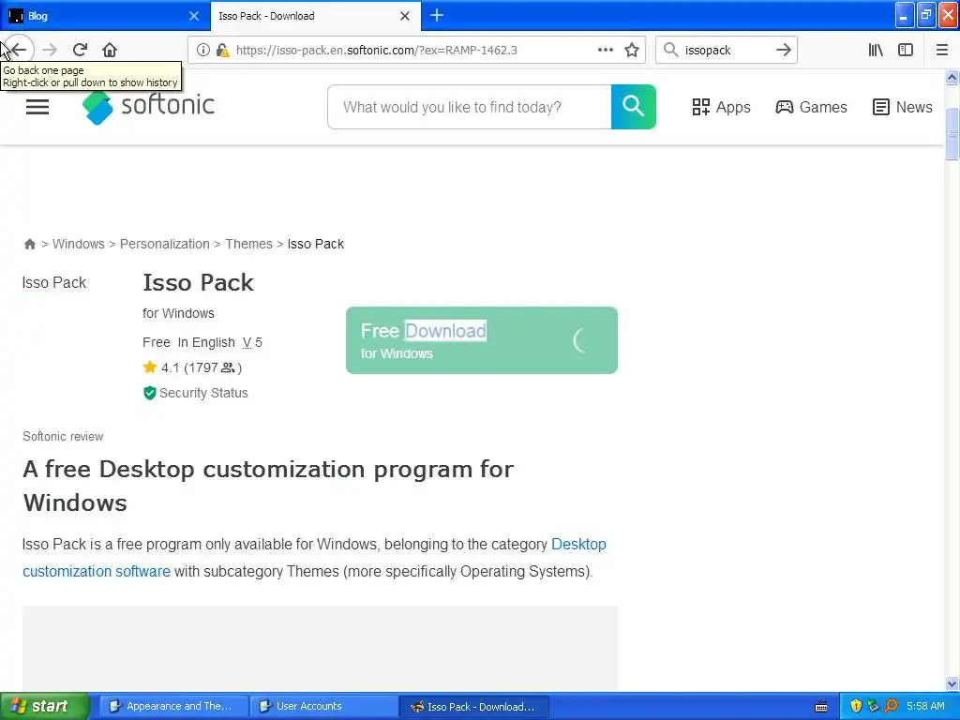Open Softonic site hamburger menu
Image resolution: width=960 pixels, height=720 pixels.
click(x=37, y=107)
